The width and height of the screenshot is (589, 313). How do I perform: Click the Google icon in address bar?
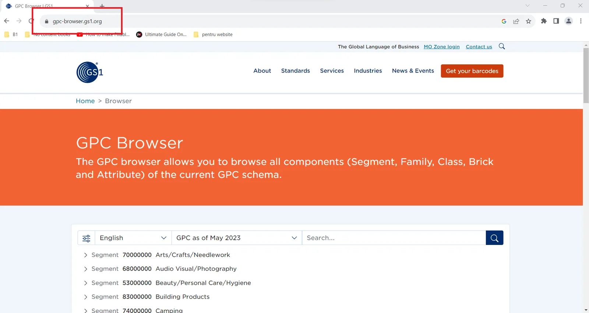tap(504, 21)
